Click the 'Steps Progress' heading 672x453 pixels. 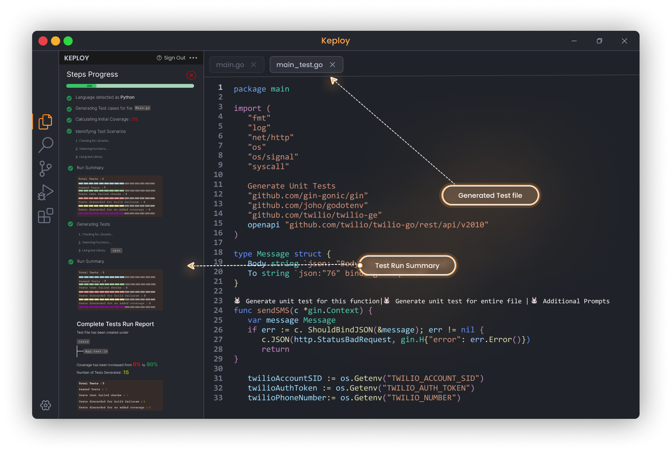coord(92,74)
